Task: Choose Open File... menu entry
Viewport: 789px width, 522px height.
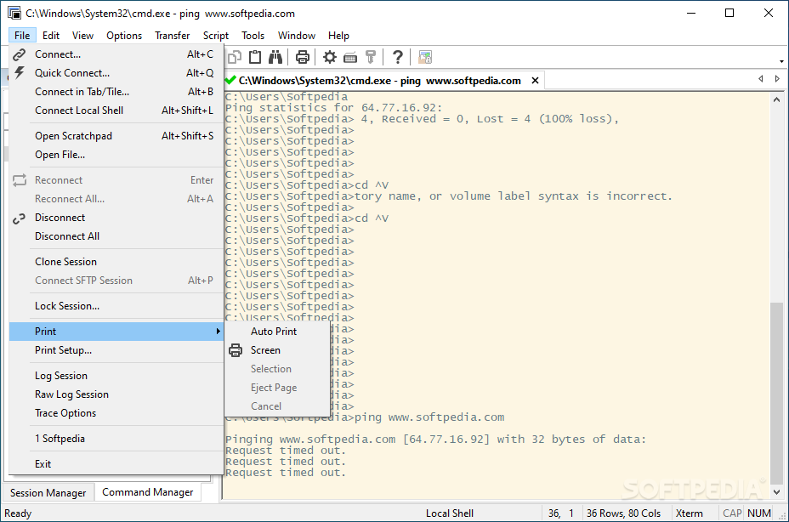Action: (x=116, y=155)
